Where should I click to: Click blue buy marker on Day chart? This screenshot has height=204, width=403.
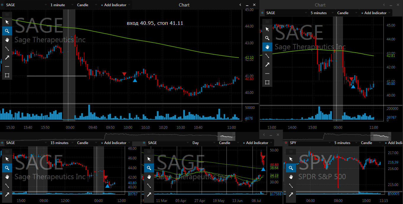click(x=263, y=169)
